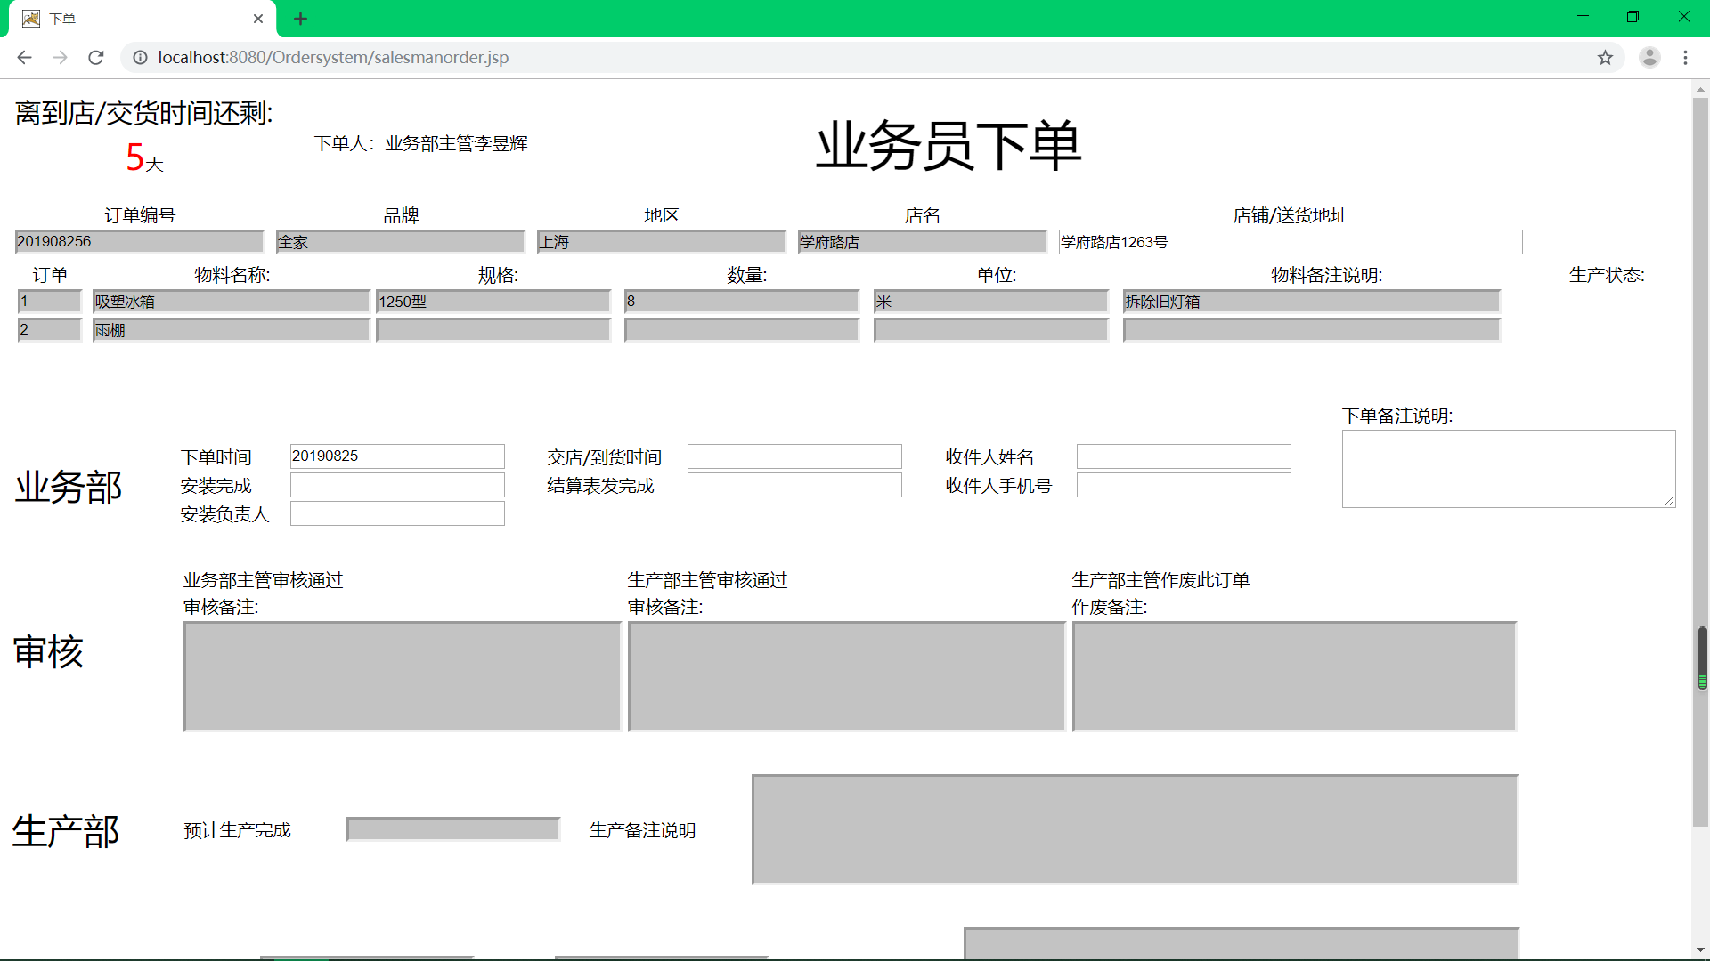Click the site info icon in address bar
The width and height of the screenshot is (1710, 961).
click(x=140, y=58)
